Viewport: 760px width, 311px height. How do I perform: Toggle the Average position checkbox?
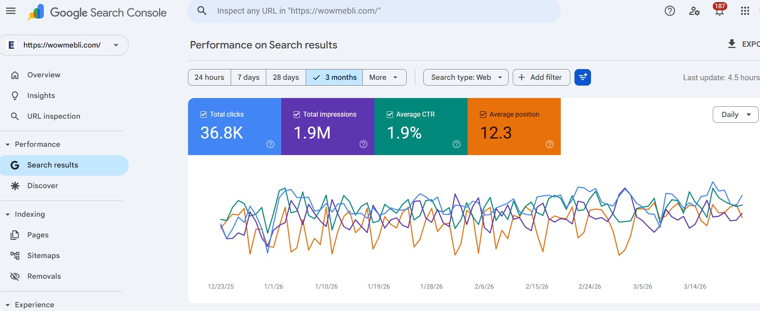[483, 115]
